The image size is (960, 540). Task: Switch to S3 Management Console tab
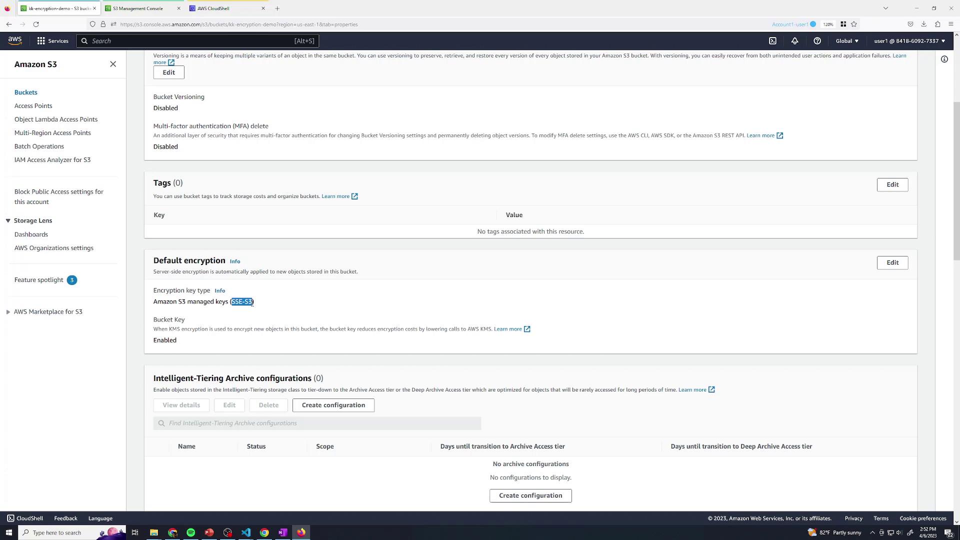[137, 8]
